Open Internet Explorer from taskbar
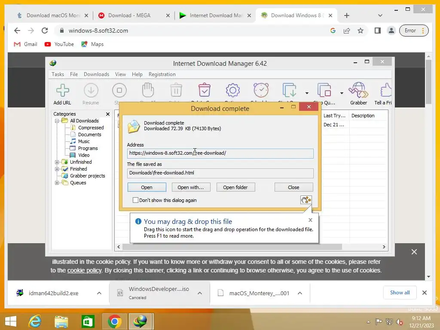The image size is (440, 330). tap(35, 321)
